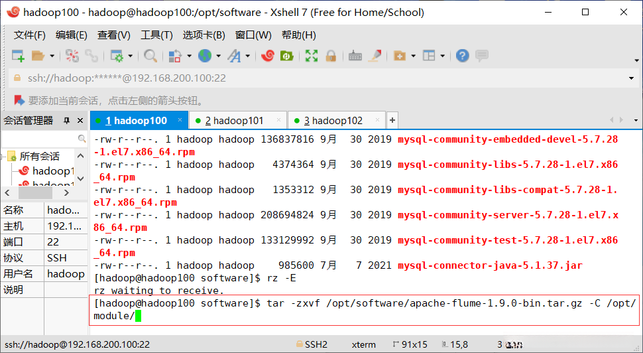Click the 协议 value SSH in properties
The height and width of the screenshot is (353, 643).
click(x=66, y=257)
